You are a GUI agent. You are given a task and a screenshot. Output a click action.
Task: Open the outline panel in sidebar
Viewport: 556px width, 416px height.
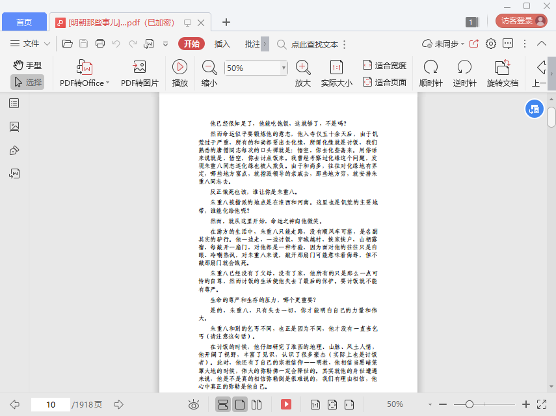click(14, 104)
